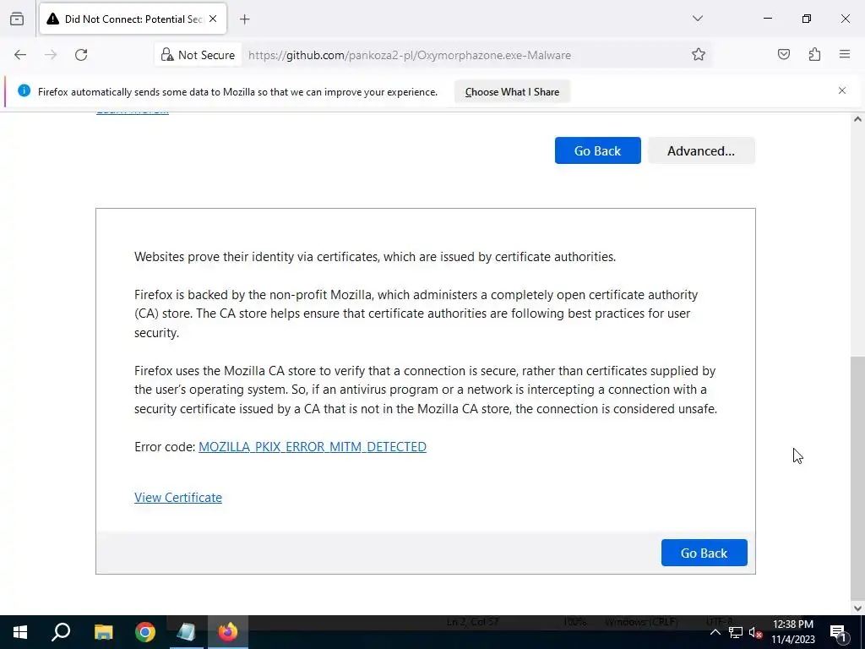Open Save to Pocket
Screen dimensions: 865x649
(x=783, y=55)
